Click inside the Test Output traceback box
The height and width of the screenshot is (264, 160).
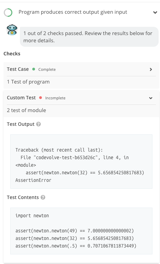(x=81, y=162)
